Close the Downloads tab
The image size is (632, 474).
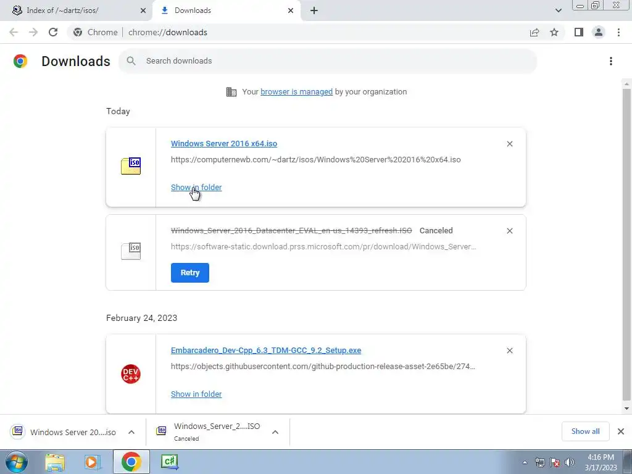pyautogui.click(x=291, y=10)
